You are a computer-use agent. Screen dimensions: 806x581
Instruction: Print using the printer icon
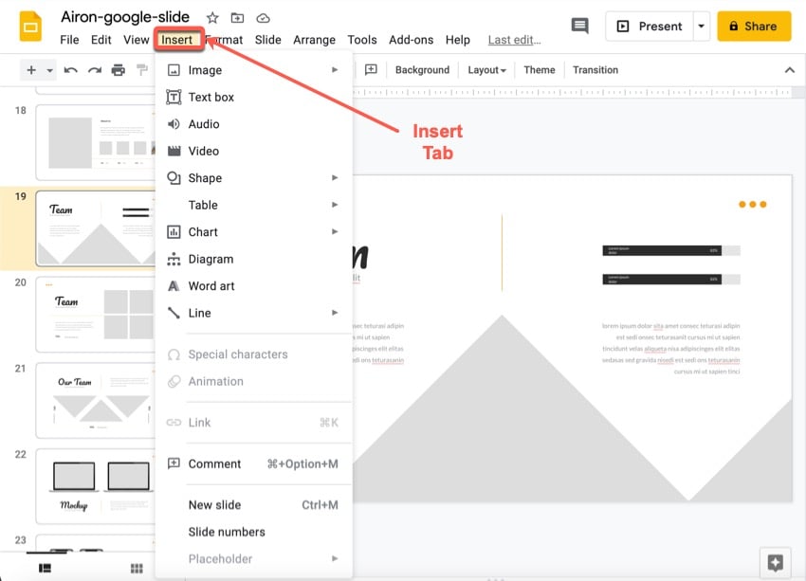coord(118,70)
